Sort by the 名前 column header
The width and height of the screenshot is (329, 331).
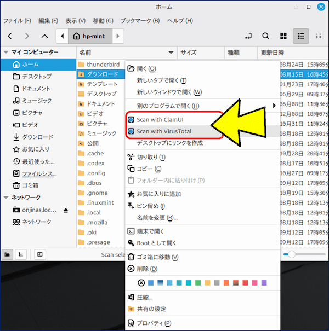click(x=127, y=53)
